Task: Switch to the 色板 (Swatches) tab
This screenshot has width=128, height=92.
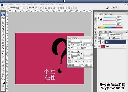Action: [x=106, y=14]
